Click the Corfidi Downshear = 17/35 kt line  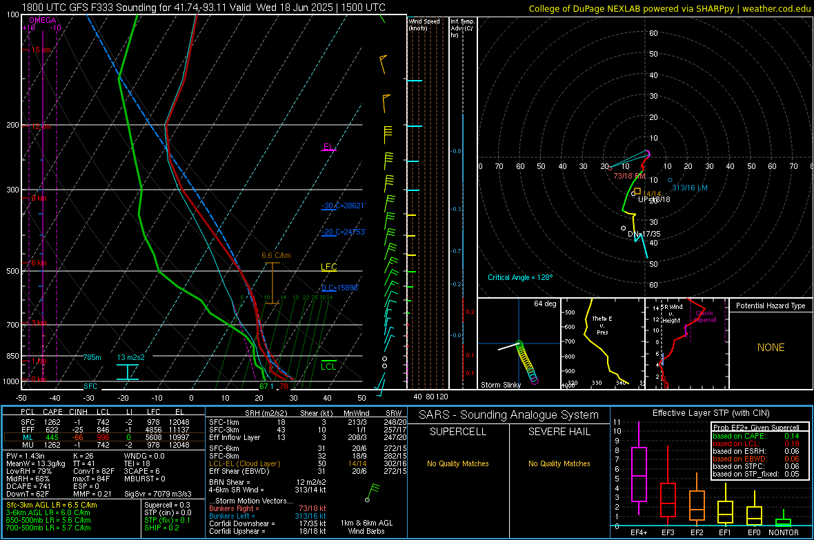tap(267, 524)
